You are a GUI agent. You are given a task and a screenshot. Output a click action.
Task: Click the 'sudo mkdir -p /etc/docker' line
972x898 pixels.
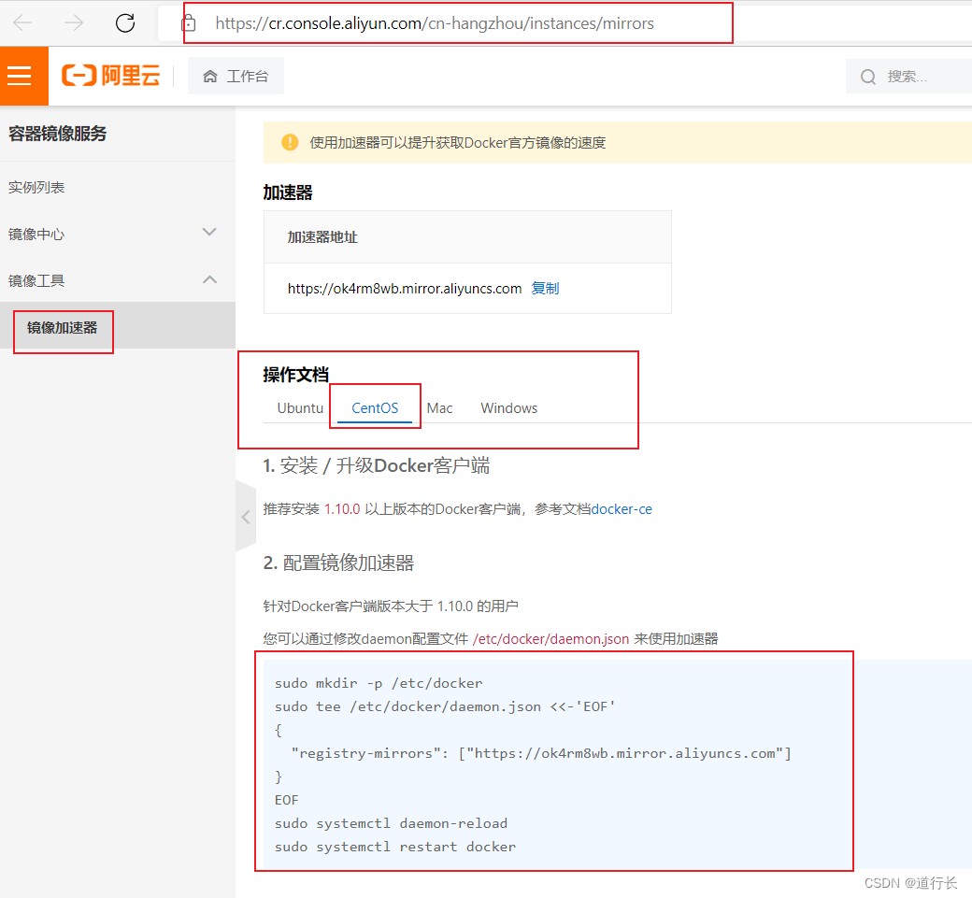(x=379, y=683)
